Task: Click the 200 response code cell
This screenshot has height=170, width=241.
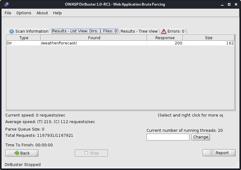Action: tap(165, 43)
